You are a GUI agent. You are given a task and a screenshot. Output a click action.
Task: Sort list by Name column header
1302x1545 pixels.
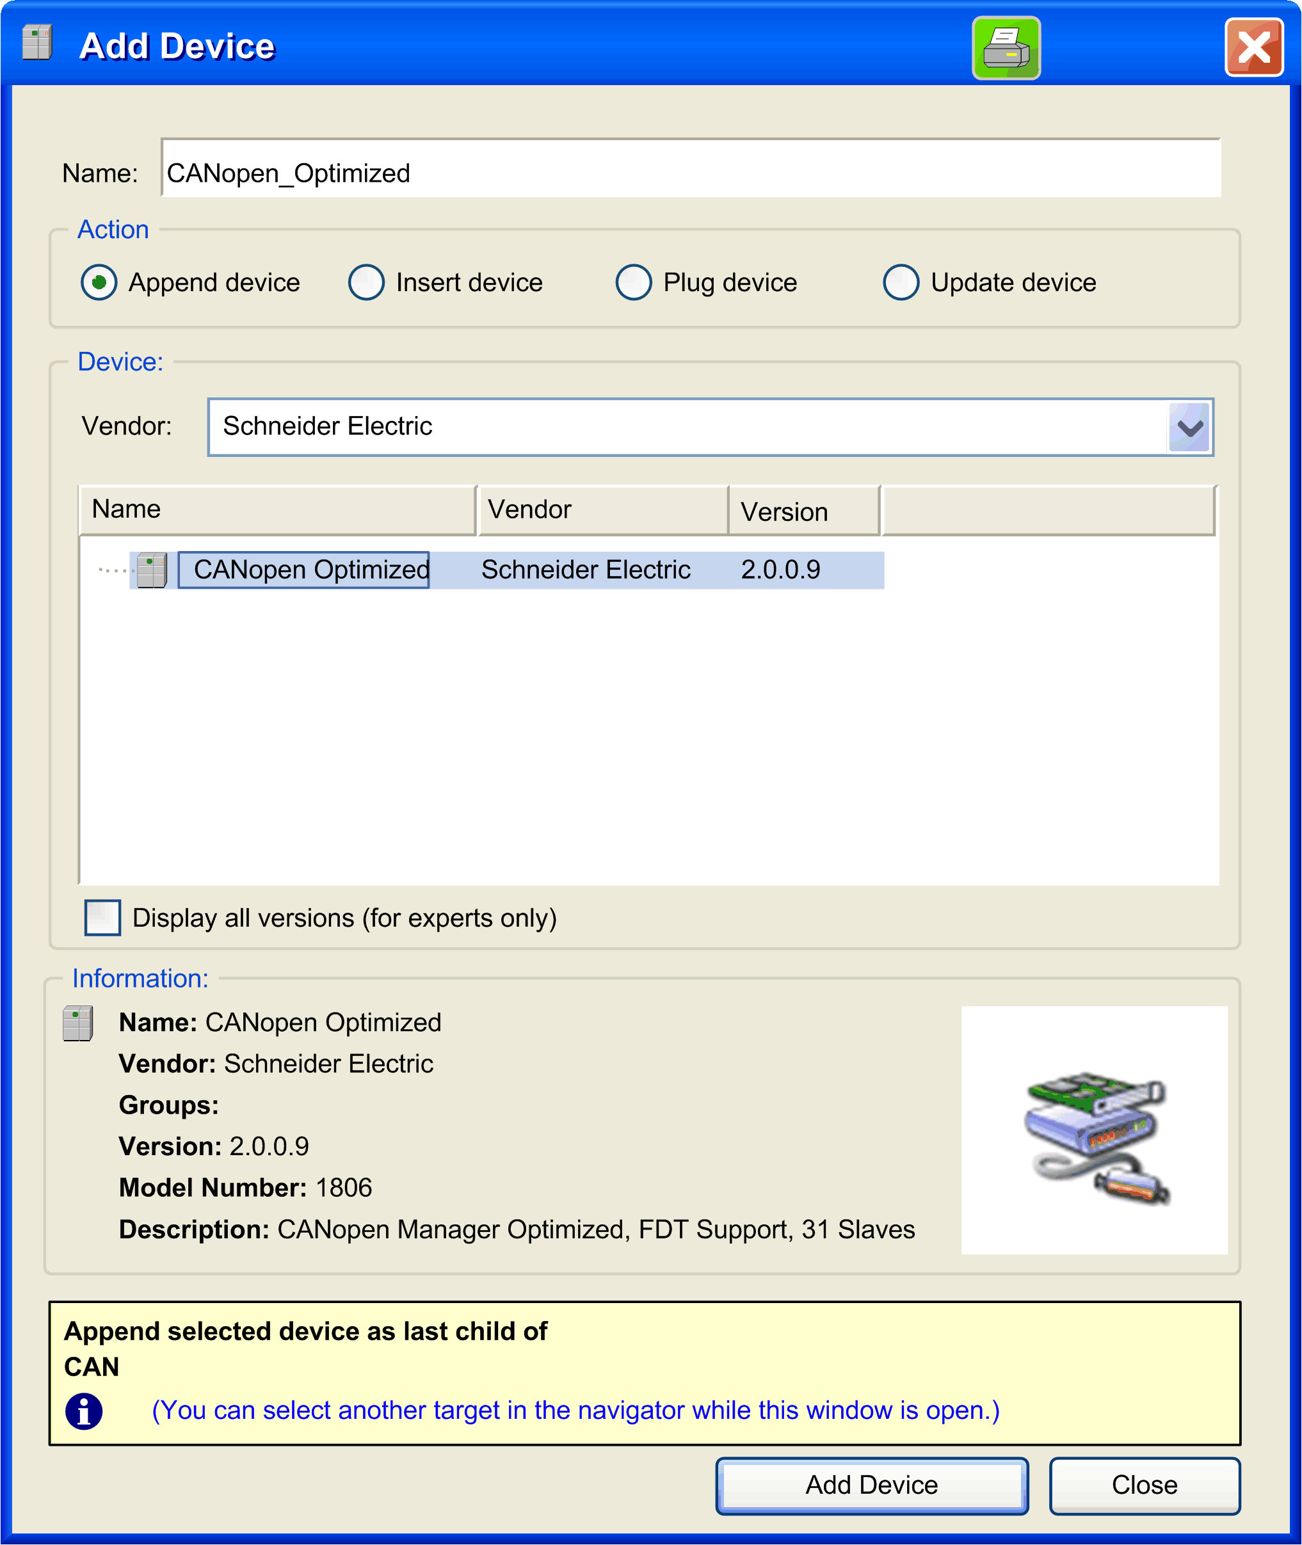point(277,510)
